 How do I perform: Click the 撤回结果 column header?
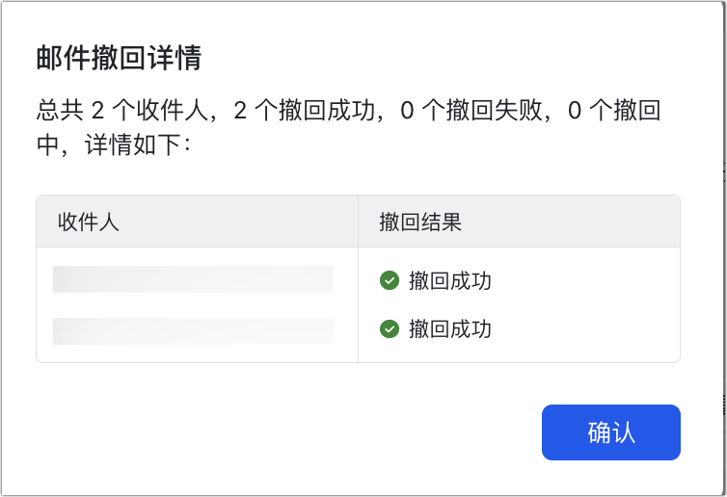pyautogui.click(x=420, y=222)
